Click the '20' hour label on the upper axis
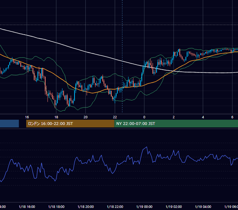The height and width of the screenshot is (210, 238). (x=86, y=117)
